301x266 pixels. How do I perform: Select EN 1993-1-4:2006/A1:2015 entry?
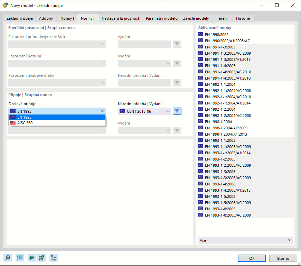pyautogui.click(x=245, y=190)
